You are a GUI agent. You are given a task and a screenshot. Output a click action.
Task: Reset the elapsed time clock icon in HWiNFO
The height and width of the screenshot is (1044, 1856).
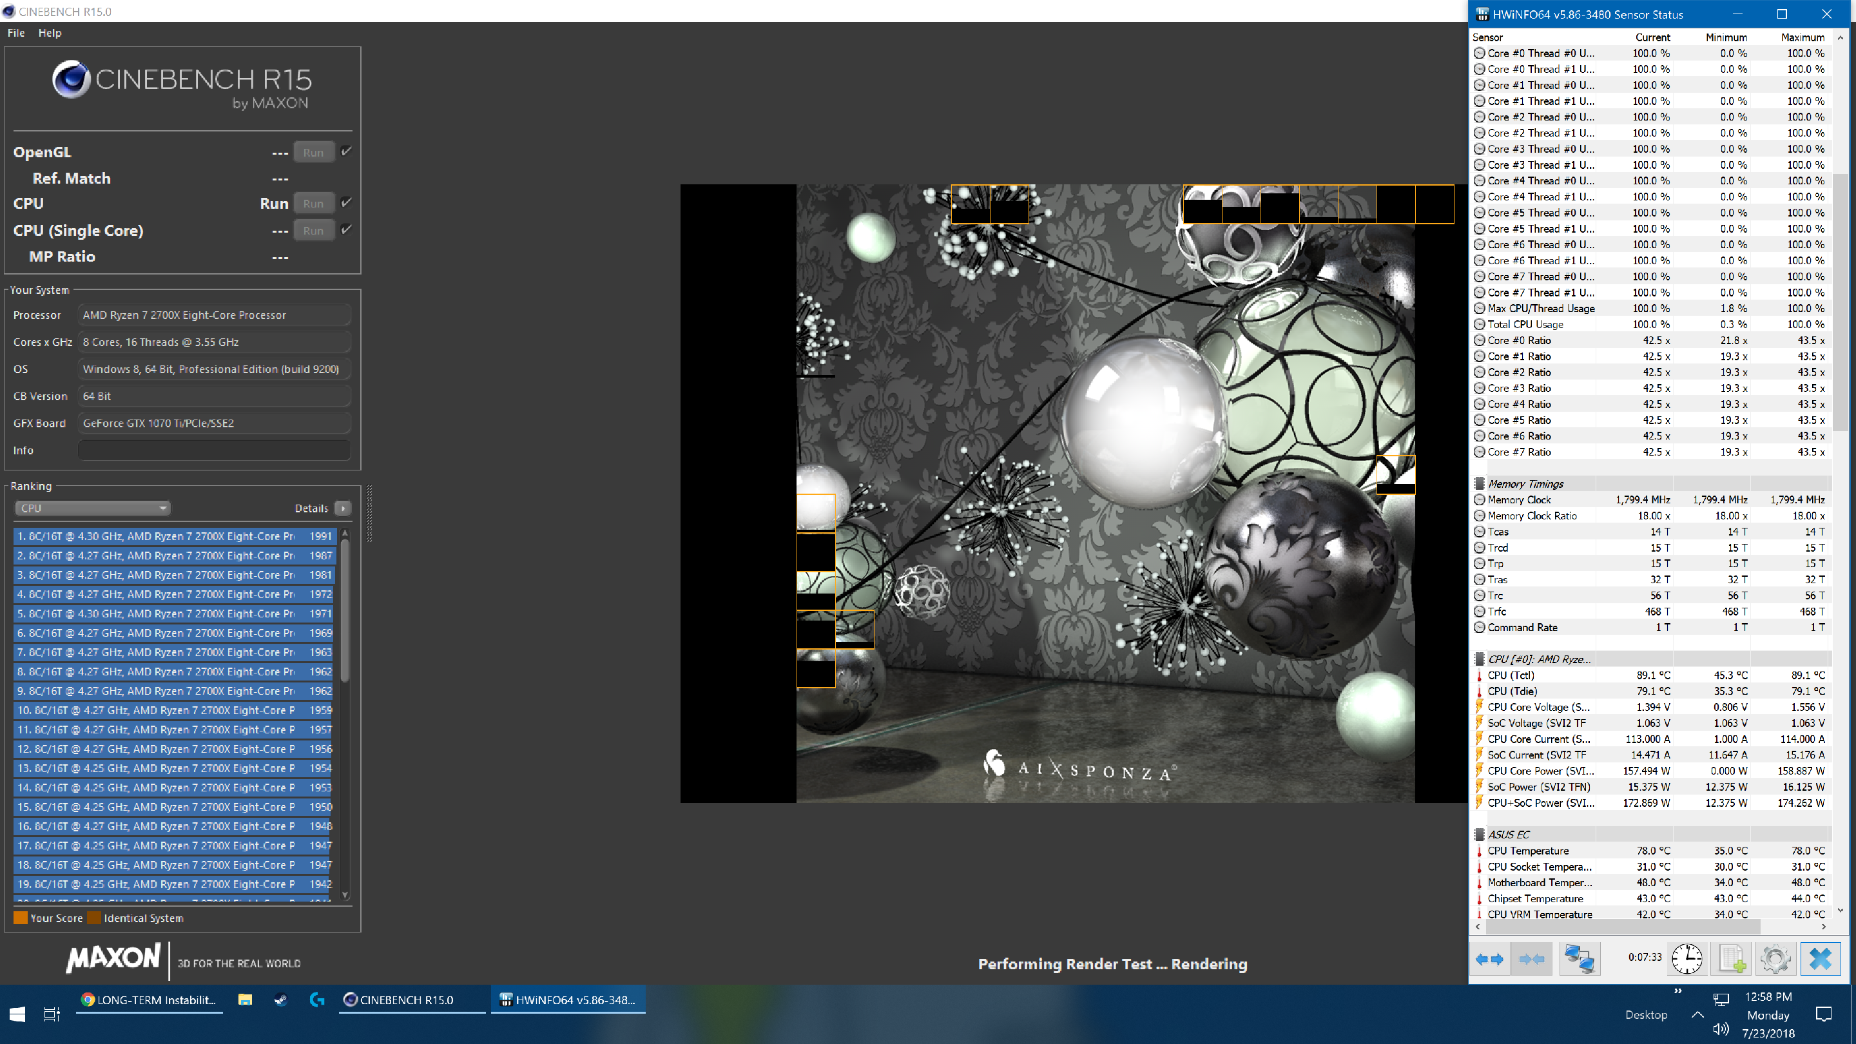click(x=1687, y=959)
